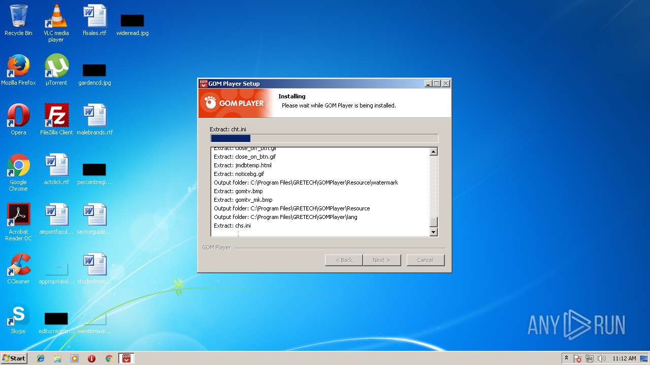Launch VLC media player from the desktop
The image size is (650, 365).
56,23
